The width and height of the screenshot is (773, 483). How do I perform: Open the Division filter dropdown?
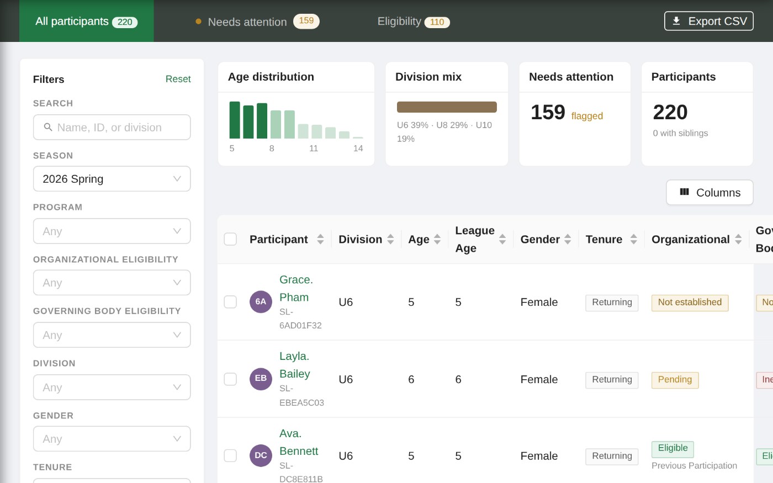point(112,388)
